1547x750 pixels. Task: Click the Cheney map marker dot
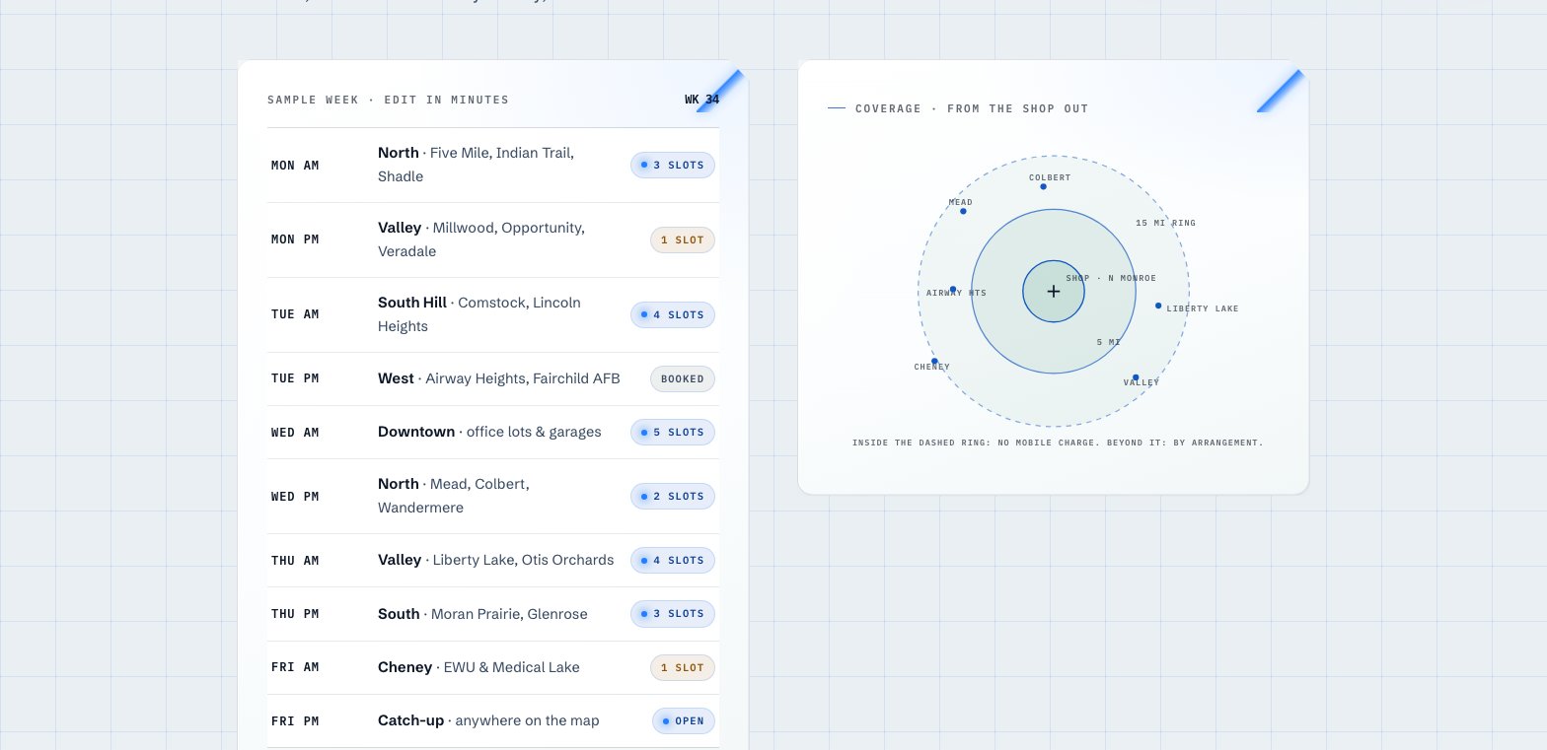pos(934,361)
